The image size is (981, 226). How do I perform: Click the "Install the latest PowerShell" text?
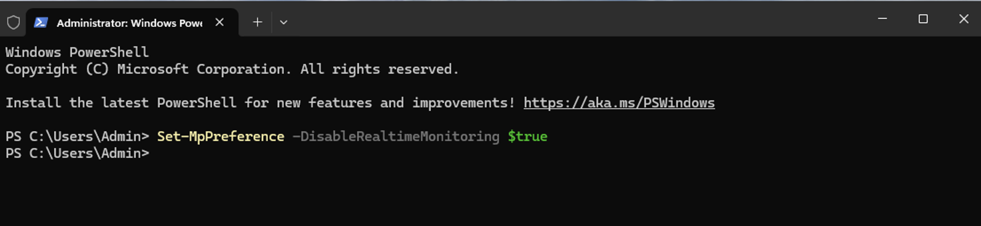pyautogui.click(x=121, y=103)
